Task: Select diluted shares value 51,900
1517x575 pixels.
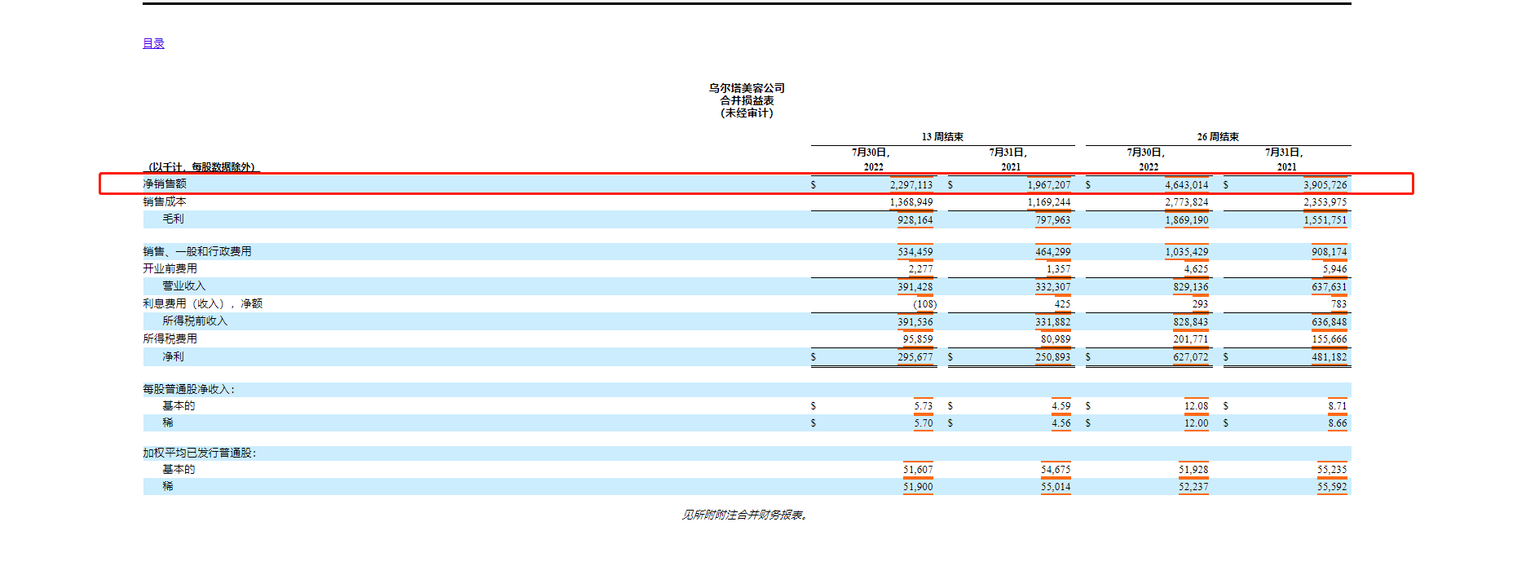Action: (x=918, y=487)
